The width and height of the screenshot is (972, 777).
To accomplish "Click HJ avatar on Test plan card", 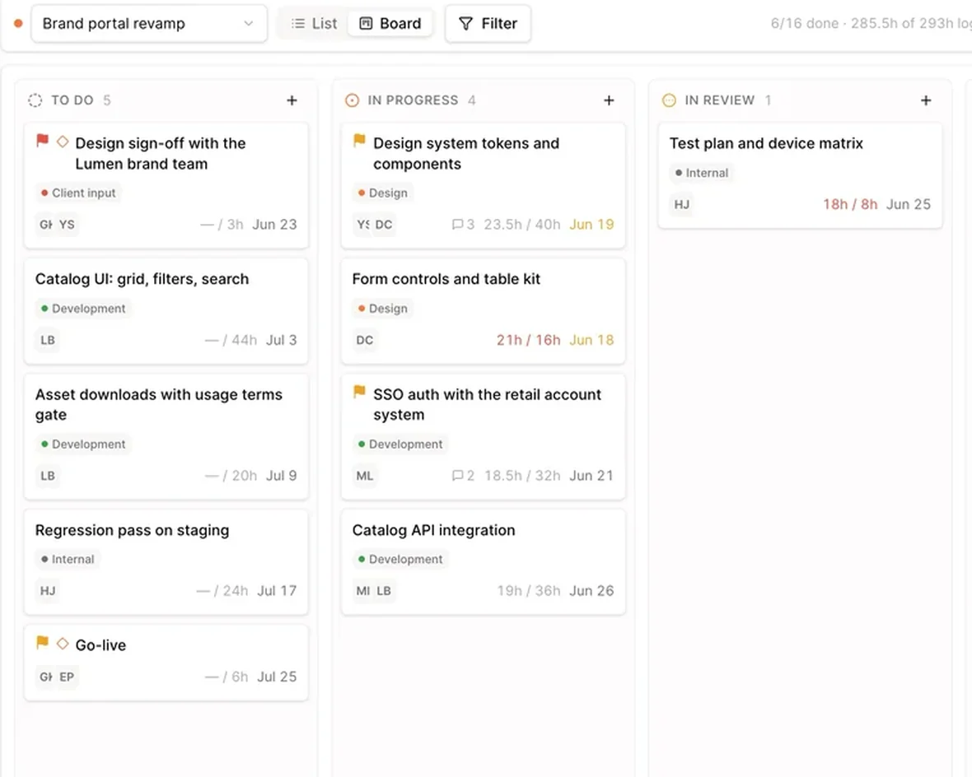I will pos(682,204).
